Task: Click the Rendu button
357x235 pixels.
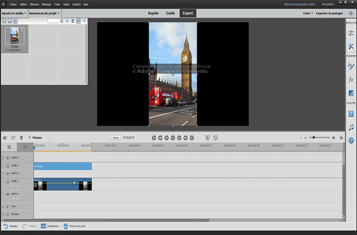Action: click(116, 138)
